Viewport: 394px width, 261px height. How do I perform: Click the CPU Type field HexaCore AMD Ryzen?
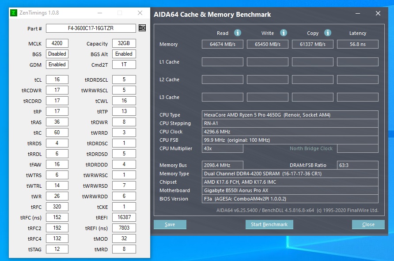point(290,115)
